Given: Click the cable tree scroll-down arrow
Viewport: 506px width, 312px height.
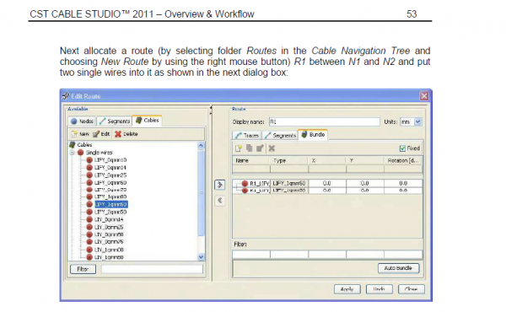Looking at the screenshot, I should tap(201, 257).
